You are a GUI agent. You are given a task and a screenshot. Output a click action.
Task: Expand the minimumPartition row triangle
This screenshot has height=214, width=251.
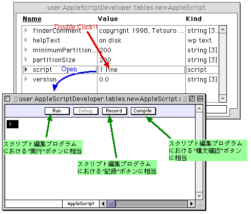[26, 50]
